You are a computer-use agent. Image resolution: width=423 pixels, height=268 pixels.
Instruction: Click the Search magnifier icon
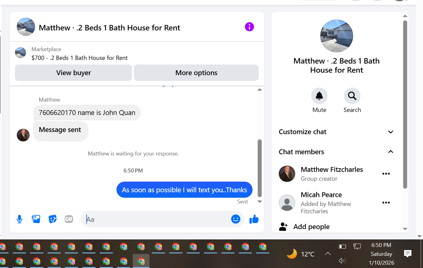(x=352, y=96)
